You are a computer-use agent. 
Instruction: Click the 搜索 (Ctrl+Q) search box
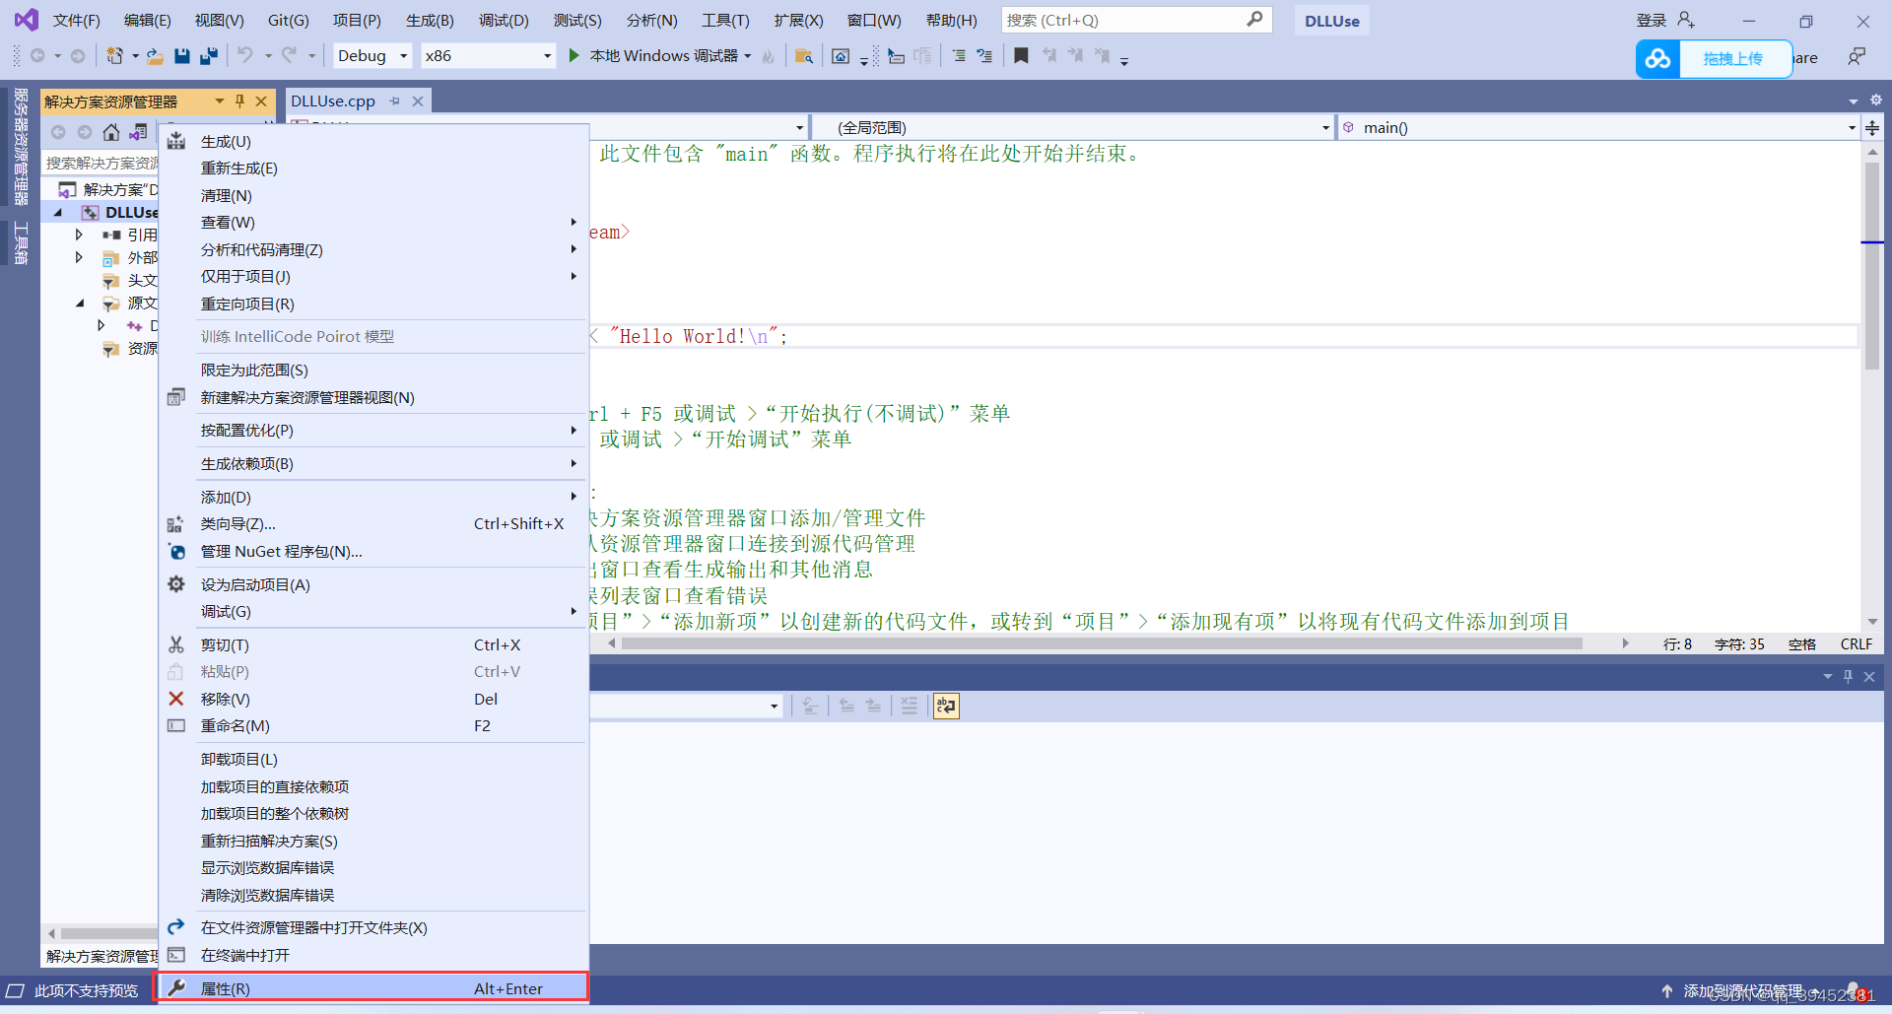click(x=1136, y=20)
